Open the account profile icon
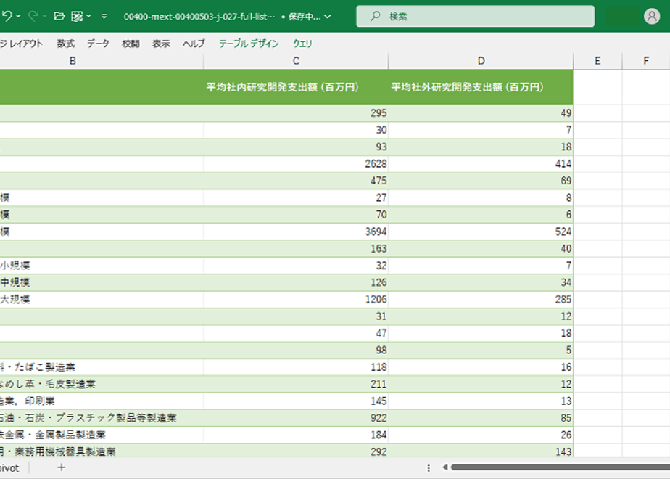 [x=652, y=16]
